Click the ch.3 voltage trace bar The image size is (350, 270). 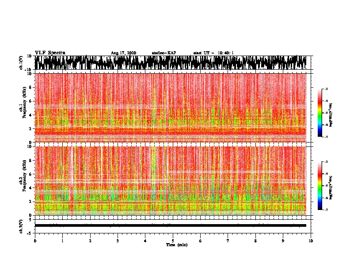coord(171,225)
